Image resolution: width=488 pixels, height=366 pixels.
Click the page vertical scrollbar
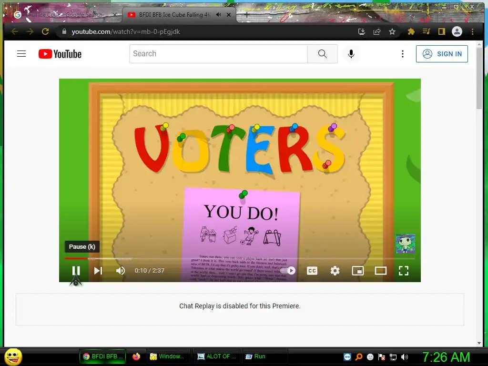(x=479, y=78)
